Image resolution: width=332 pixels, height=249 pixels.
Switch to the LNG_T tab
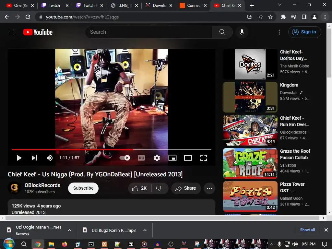pyautogui.click(x=124, y=6)
